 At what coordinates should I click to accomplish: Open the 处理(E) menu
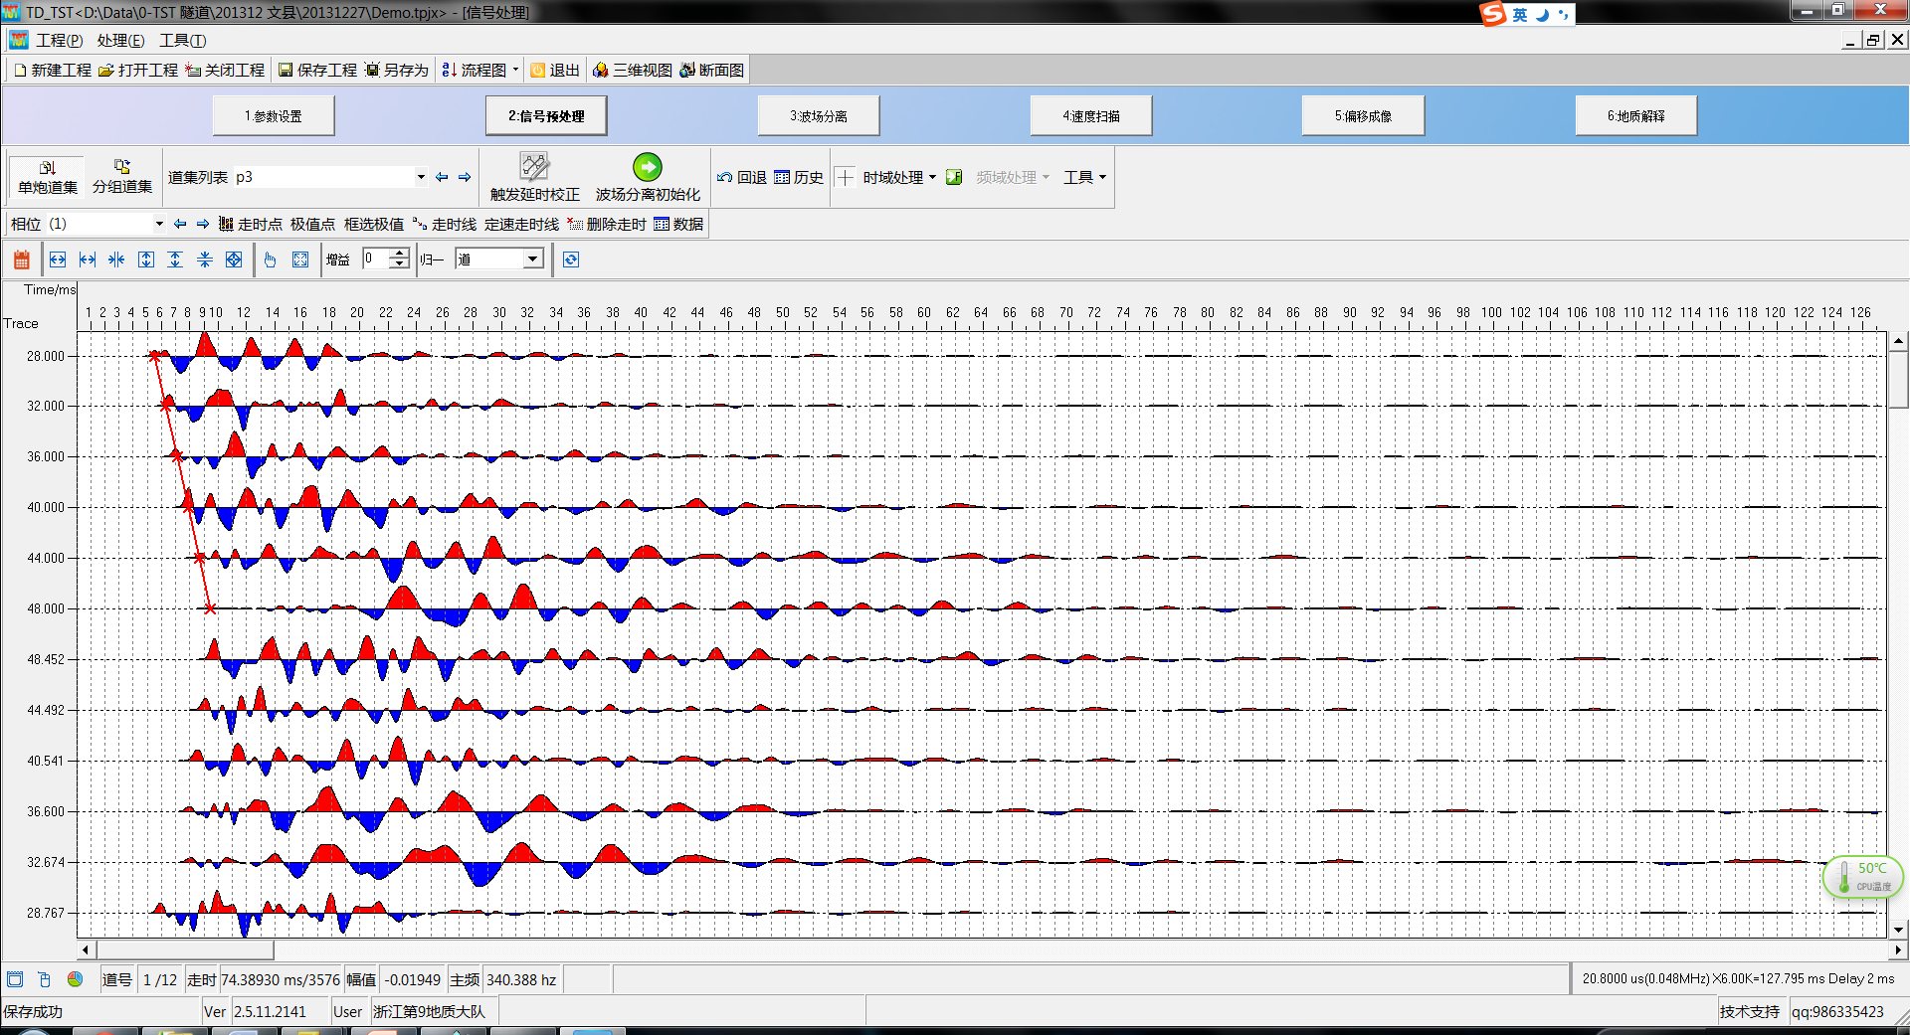pos(120,41)
